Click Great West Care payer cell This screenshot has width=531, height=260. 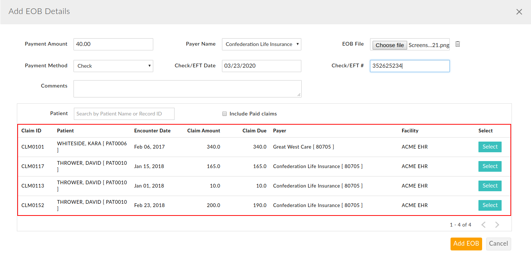pos(304,147)
